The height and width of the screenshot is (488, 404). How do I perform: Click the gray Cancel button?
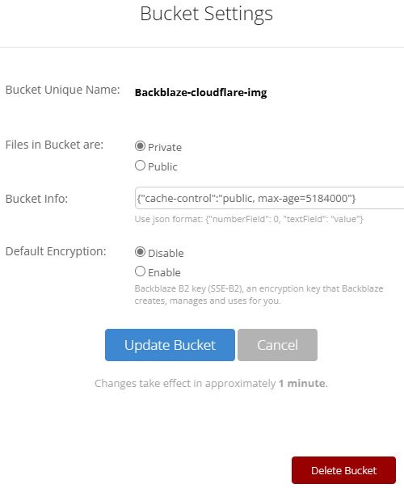click(x=277, y=345)
